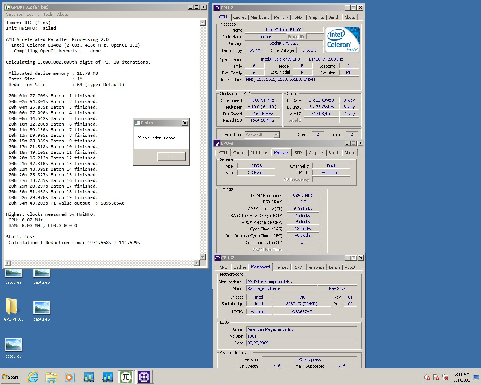Close the Finish dialog with X
Viewport: 481px width, 385px height.
(x=185, y=123)
